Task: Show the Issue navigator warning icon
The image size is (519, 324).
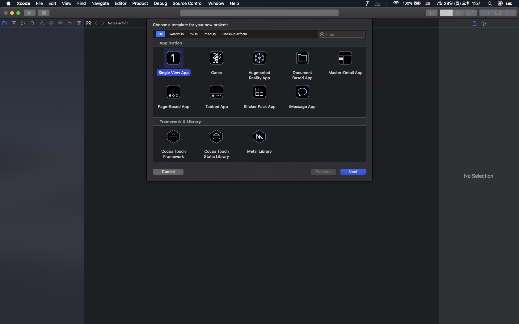Action: [42, 23]
